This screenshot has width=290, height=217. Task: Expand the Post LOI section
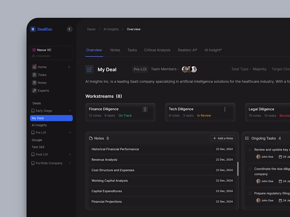click(x=70, y=154)
